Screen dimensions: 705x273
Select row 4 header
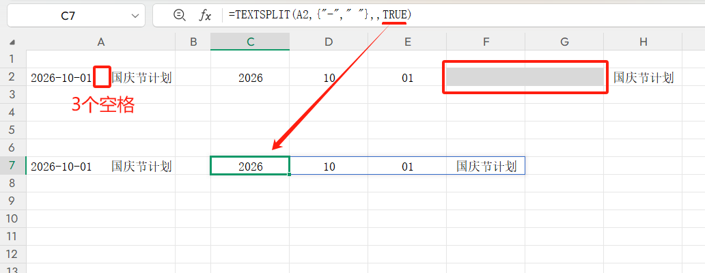point(12,112)
